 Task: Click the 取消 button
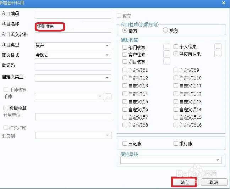214,182
